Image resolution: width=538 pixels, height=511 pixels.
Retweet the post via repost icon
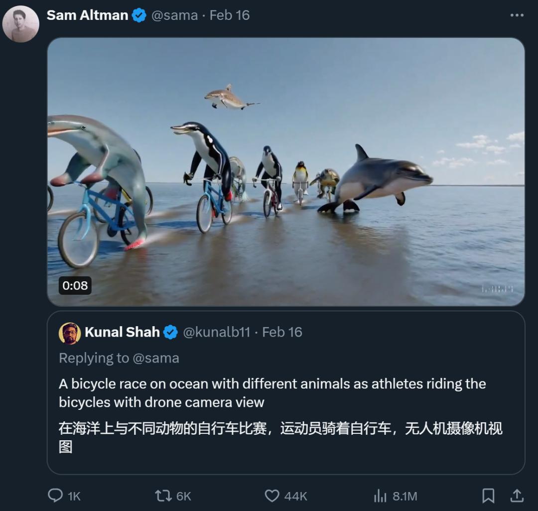point(163,496)
